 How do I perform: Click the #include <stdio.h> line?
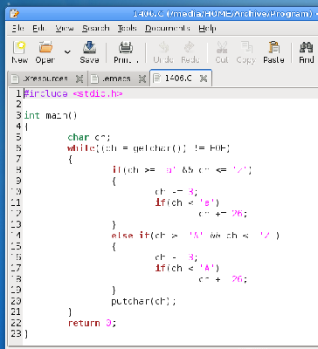73,93
